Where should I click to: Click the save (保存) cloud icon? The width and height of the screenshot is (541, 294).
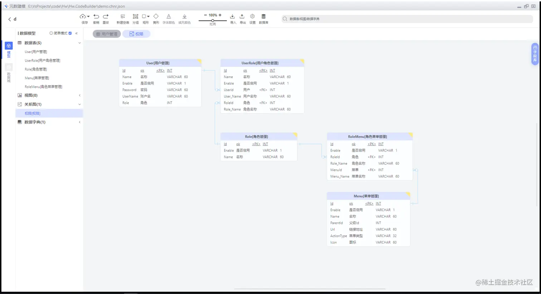point(83,16)
